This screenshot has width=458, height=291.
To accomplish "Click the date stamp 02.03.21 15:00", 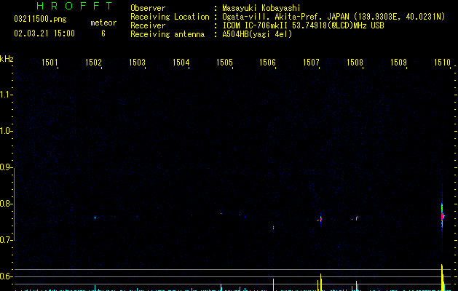I will (x=44, y=33).
